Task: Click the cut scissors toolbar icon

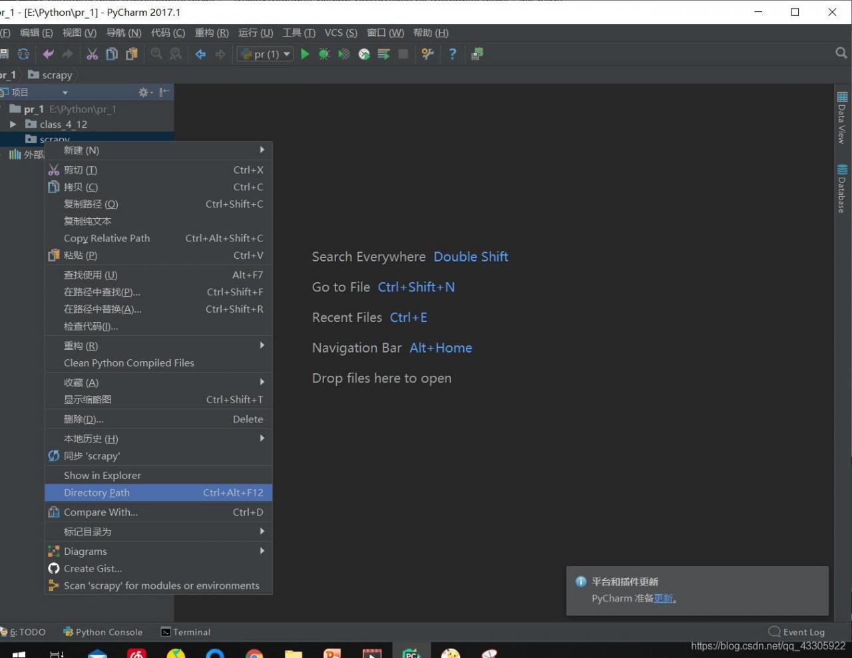Action: coord(92,54)
